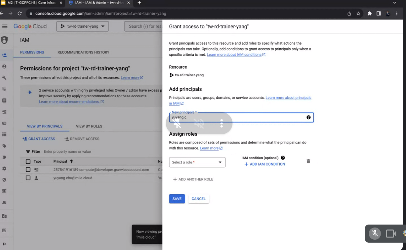Unmute microphone in meeting control bar
Viewport: 406px width, 250px height.
pos(375,233)
